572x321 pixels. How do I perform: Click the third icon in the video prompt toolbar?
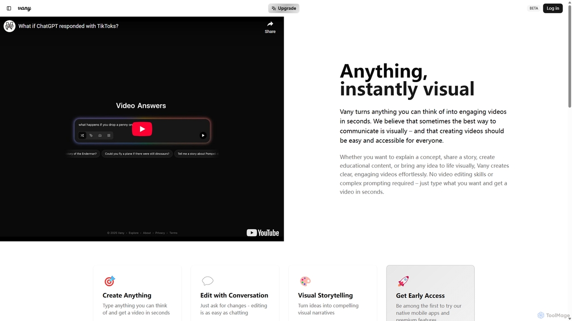click(x=100, y=136)
